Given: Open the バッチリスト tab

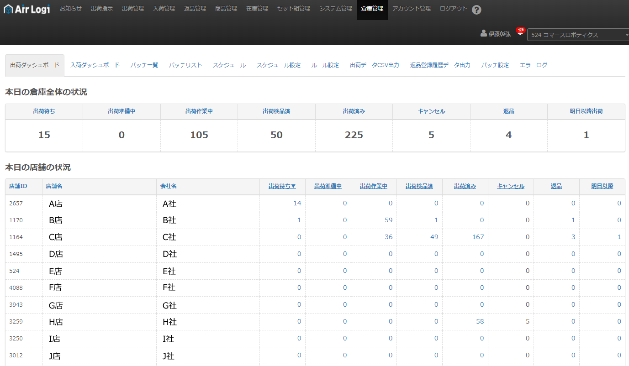Looking at the screenshot, I should pyautogui.click(x=185, y=65).
